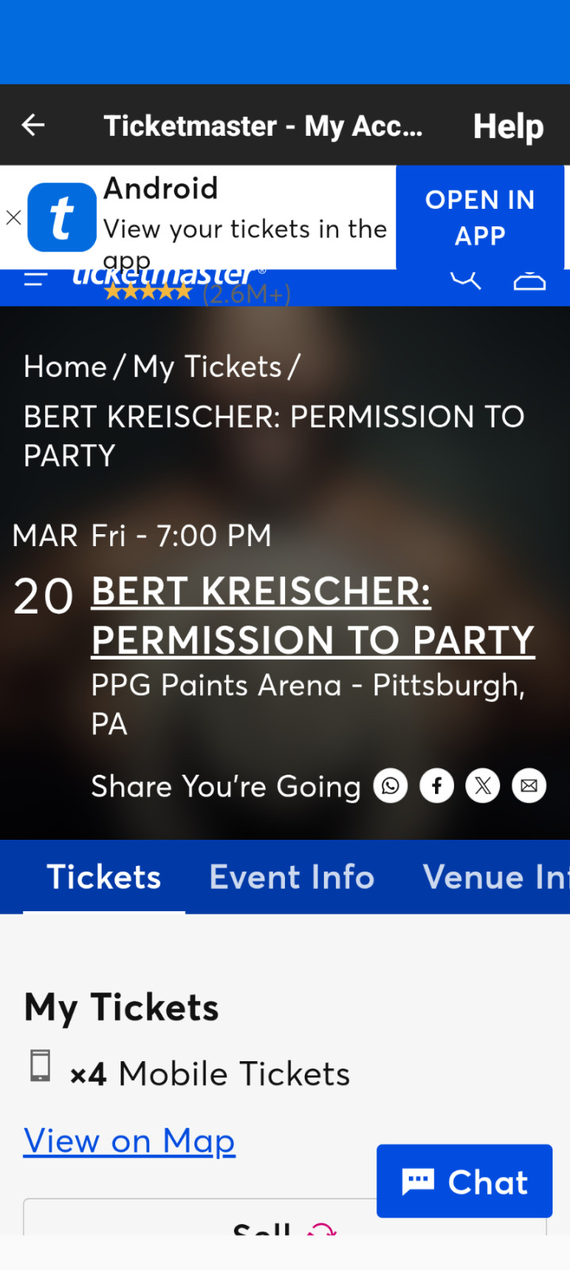570x1270 pixels.
Task: Select the Tickets tab
Action: click(x=103, y=877)
